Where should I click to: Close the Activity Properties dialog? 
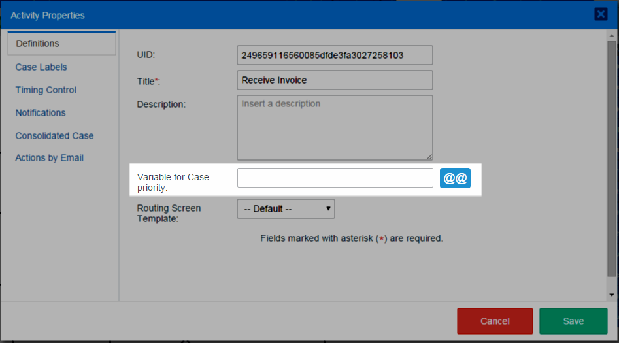pyautogui.click(x=600, y=14)
